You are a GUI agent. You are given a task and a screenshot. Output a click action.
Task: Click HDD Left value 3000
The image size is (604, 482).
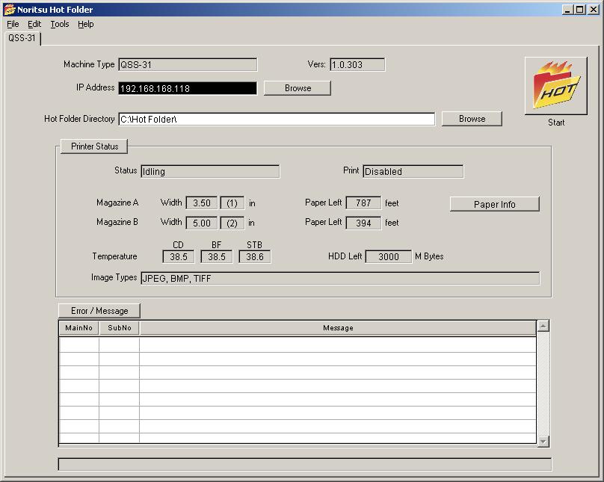[388, 257]
